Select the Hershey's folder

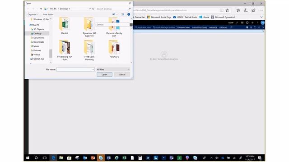(x=114, y=49)
